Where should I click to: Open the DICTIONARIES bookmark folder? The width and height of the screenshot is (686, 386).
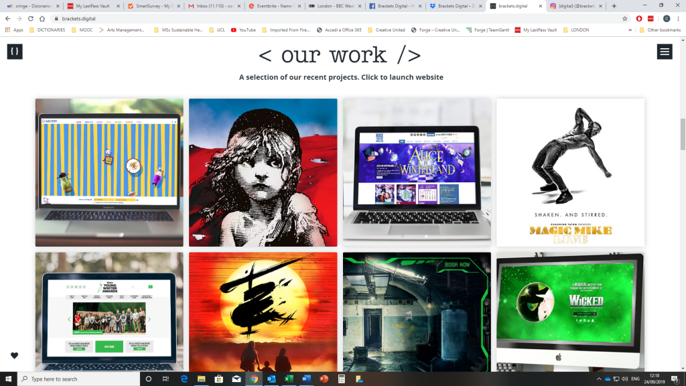tap(47, 30)
